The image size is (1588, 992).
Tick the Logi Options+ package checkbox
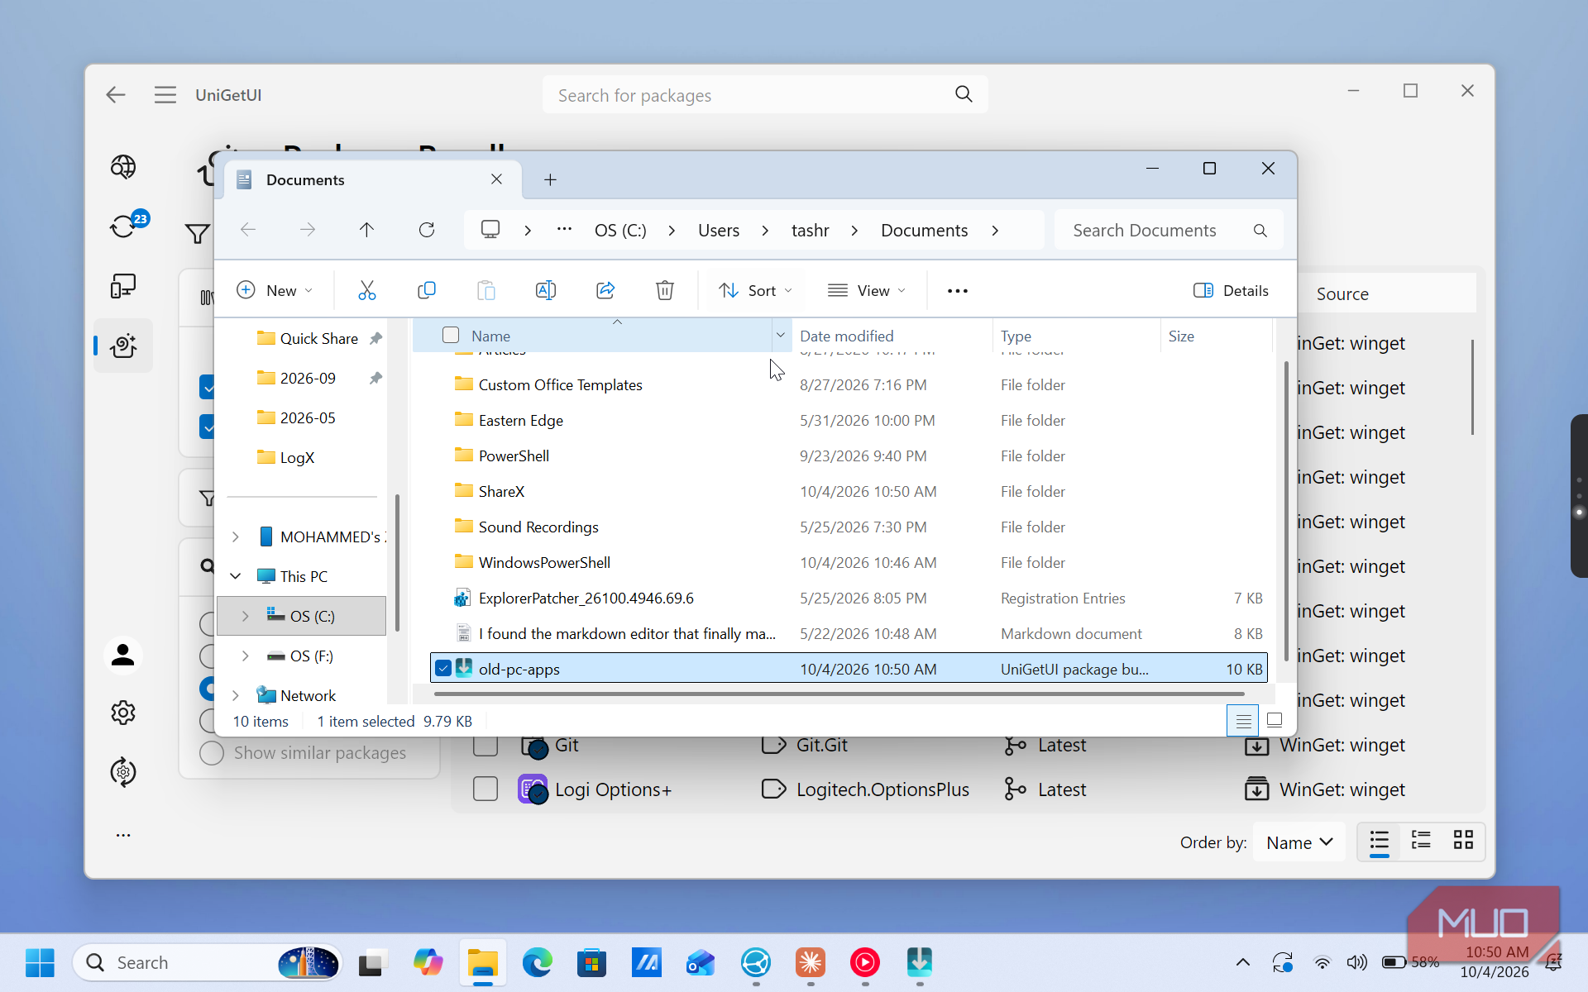[485, 789]
